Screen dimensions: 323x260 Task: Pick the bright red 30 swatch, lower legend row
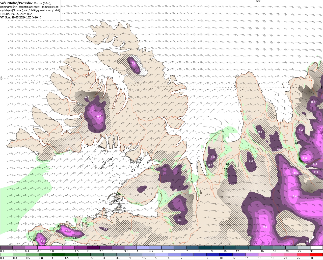tap(316, 254)
